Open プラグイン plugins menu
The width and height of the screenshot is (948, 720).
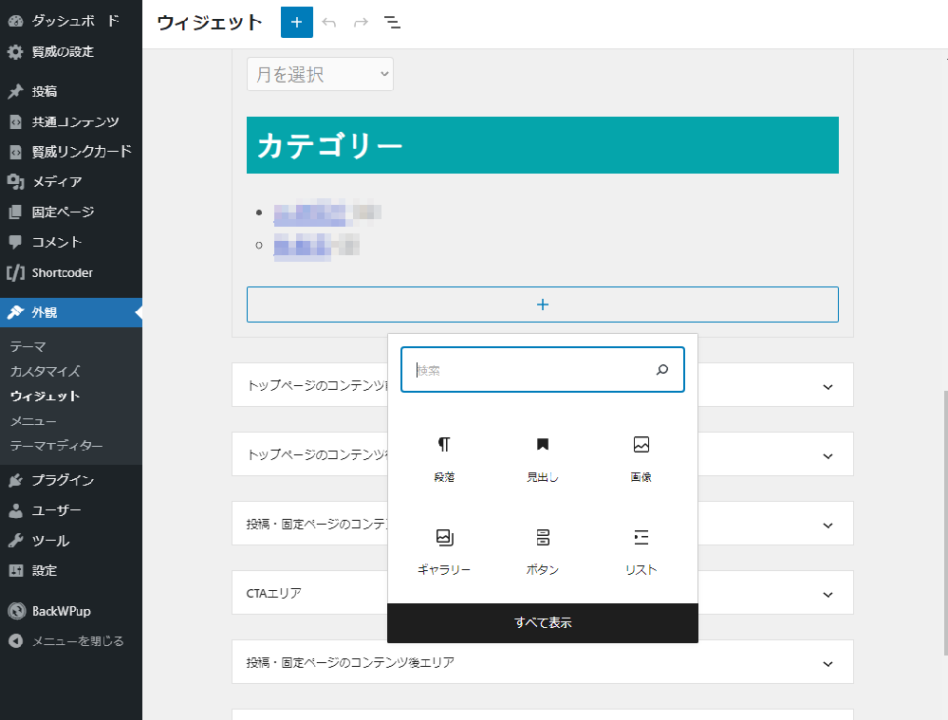tap(71, 480)
